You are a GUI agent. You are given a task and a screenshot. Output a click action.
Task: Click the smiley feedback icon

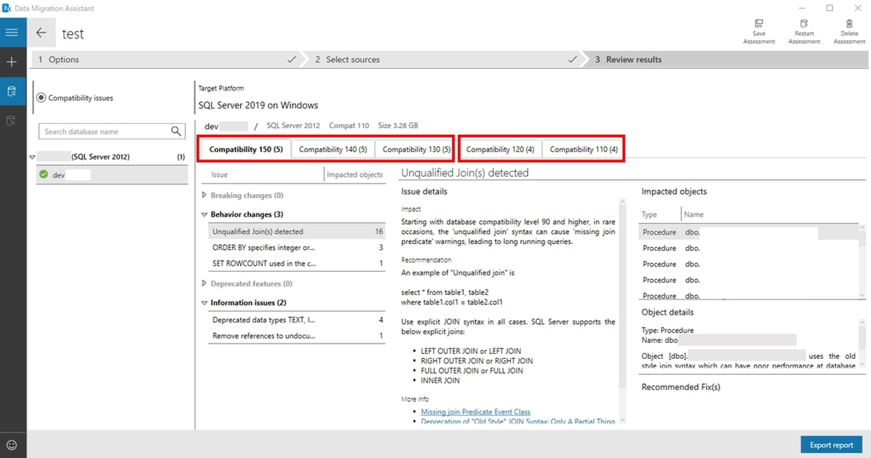[x=11, y=445]
